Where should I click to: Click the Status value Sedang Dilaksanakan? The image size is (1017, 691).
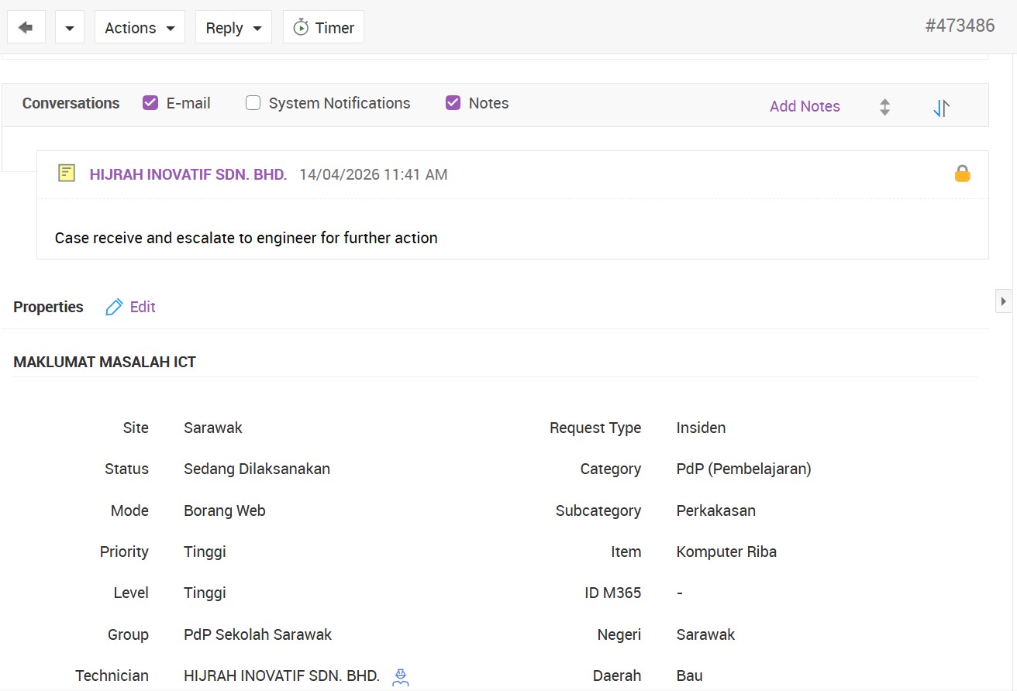click(257, 469)
